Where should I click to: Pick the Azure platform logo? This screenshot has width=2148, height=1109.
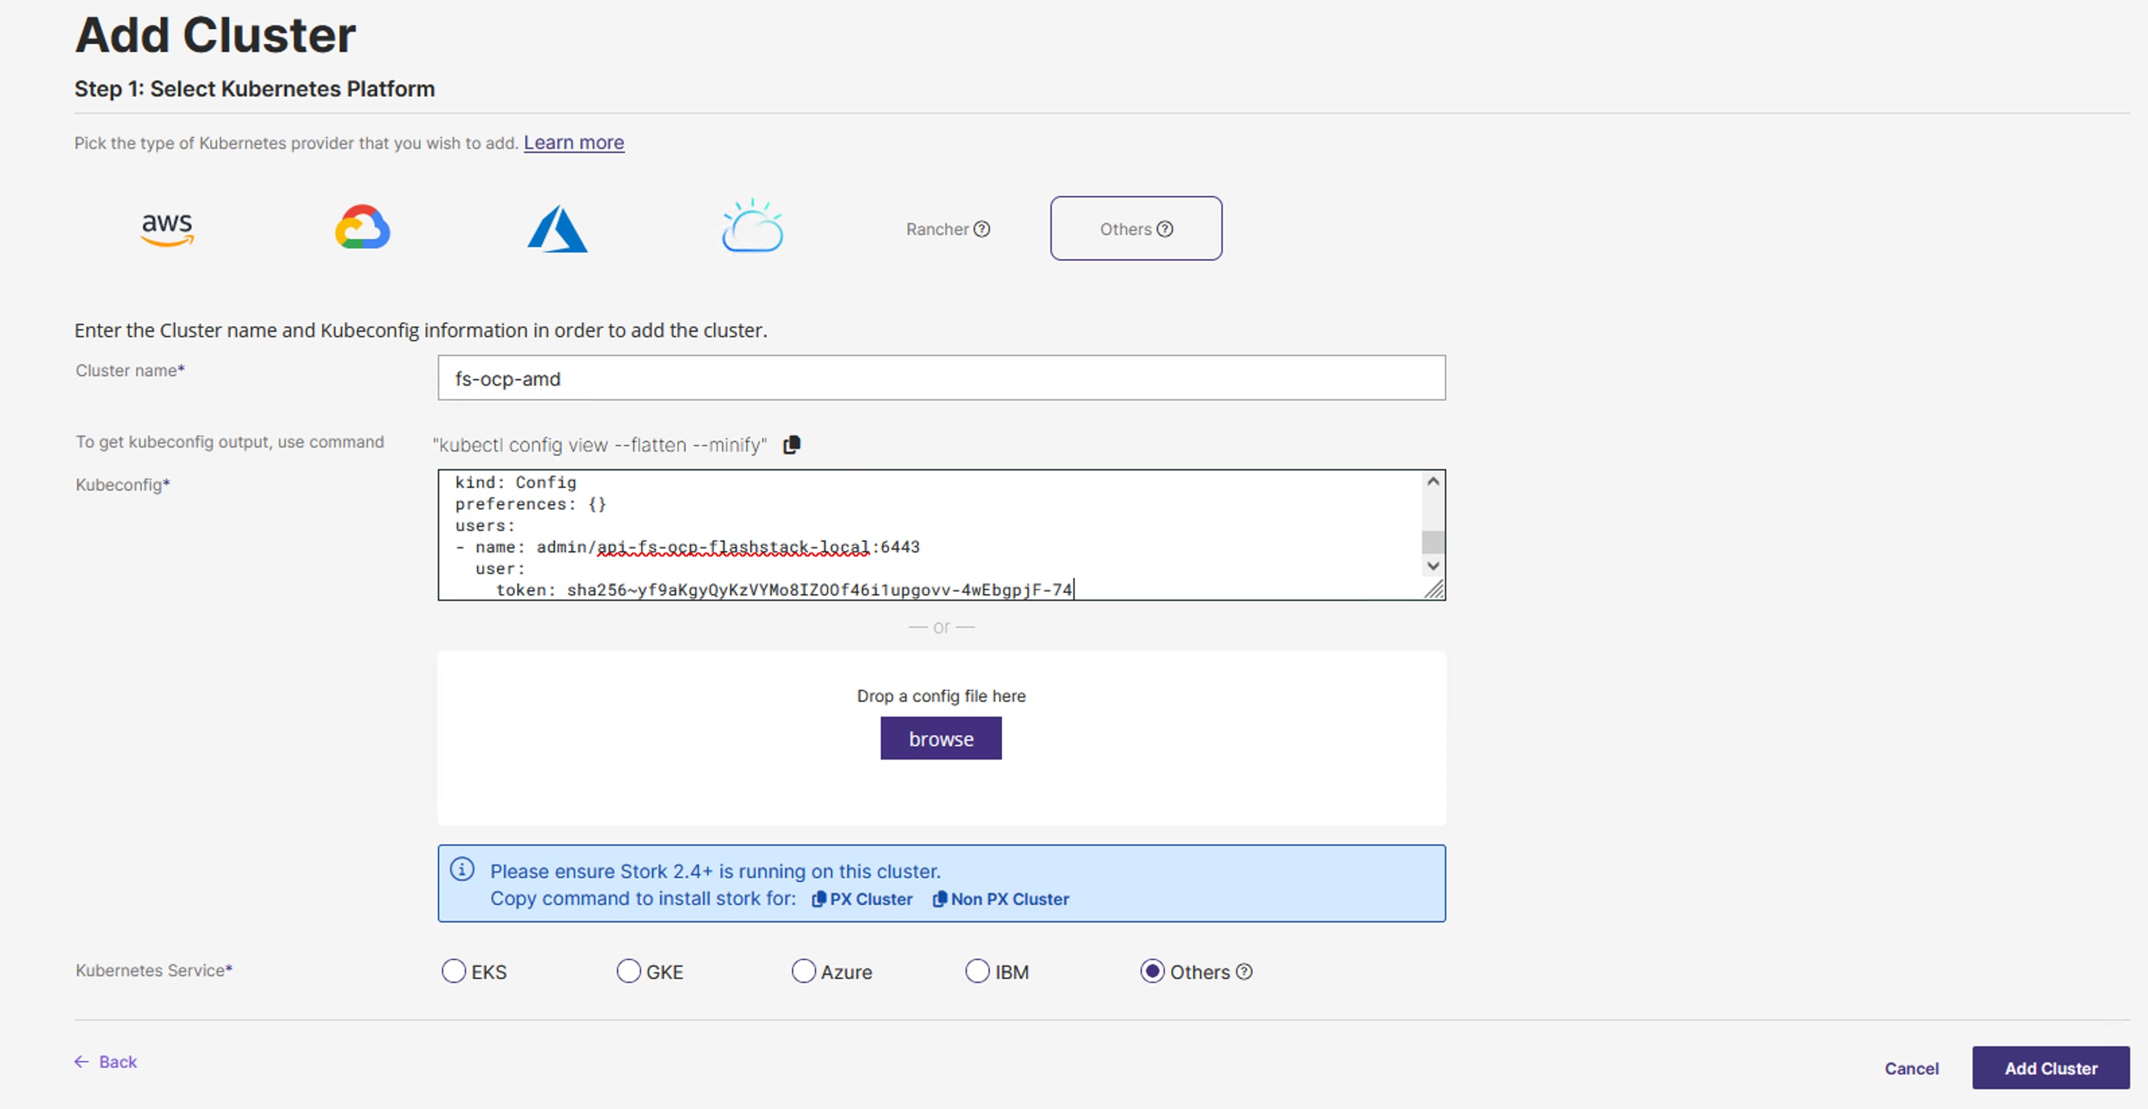coord(557,229)
